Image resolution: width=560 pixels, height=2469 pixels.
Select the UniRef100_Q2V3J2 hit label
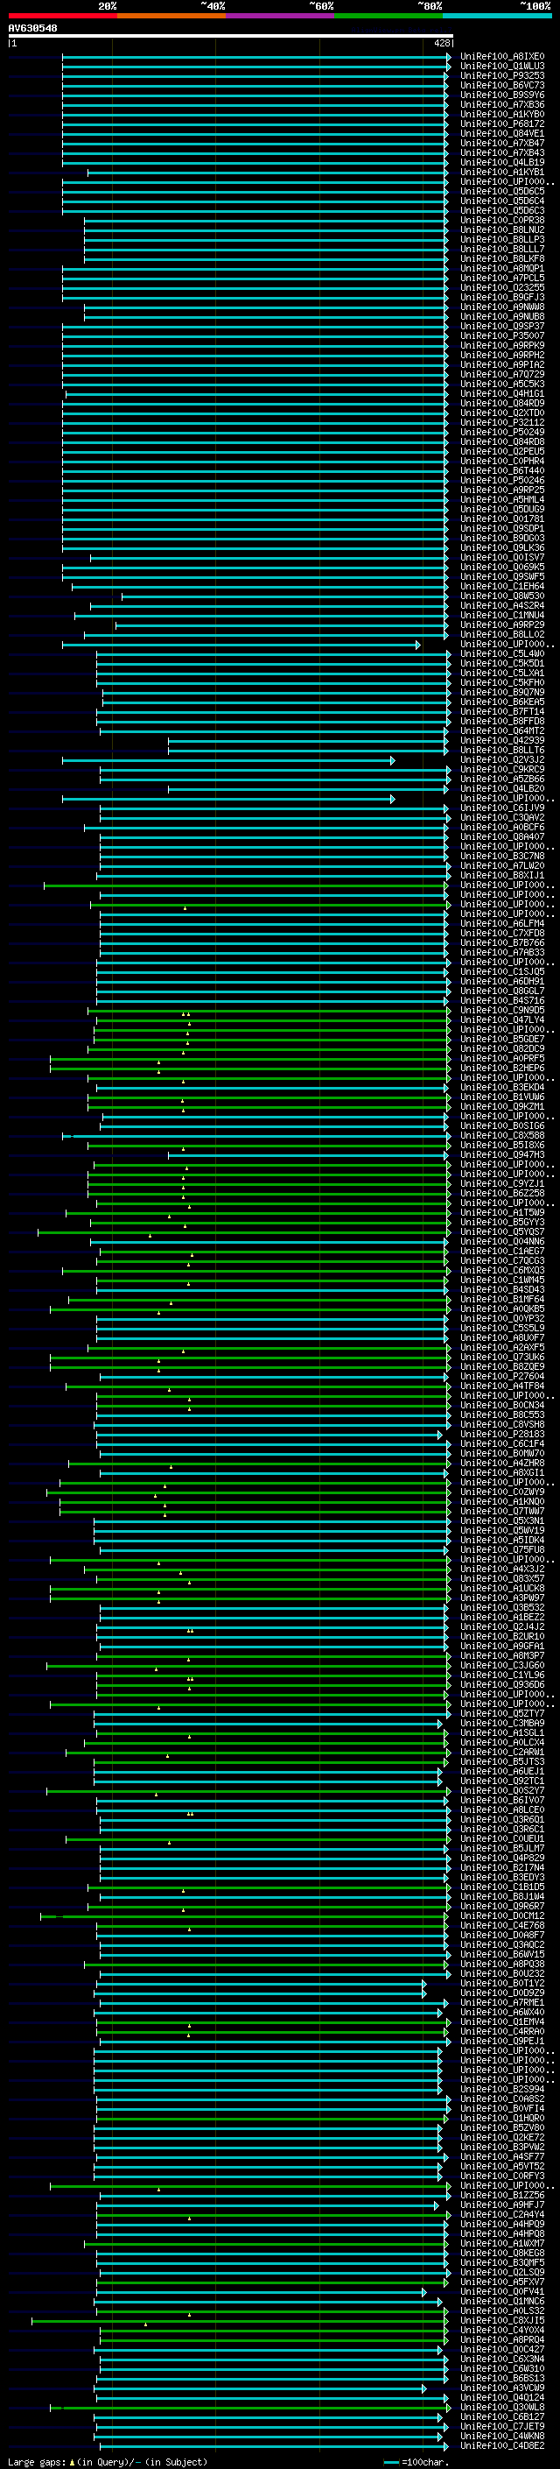pyautogui.click(x=501, y=760)
